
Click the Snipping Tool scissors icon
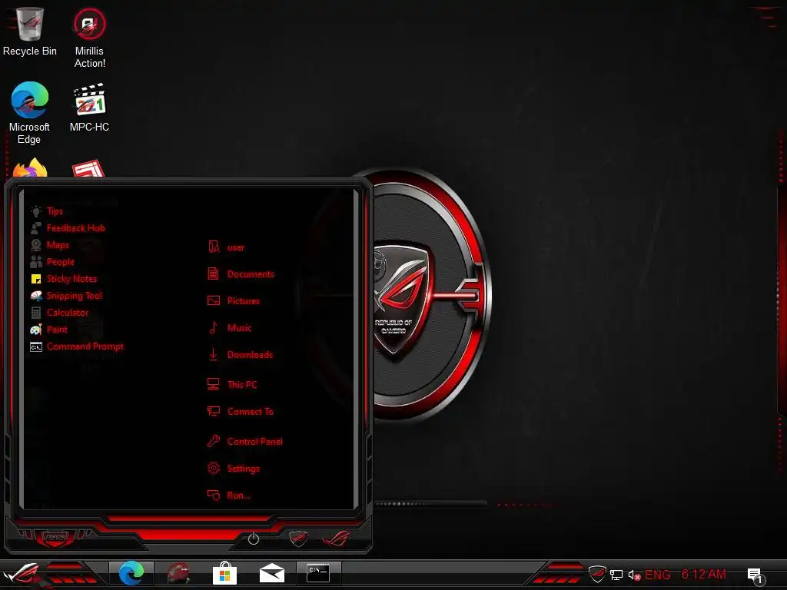pyautogui.click(x=36, y=296)
